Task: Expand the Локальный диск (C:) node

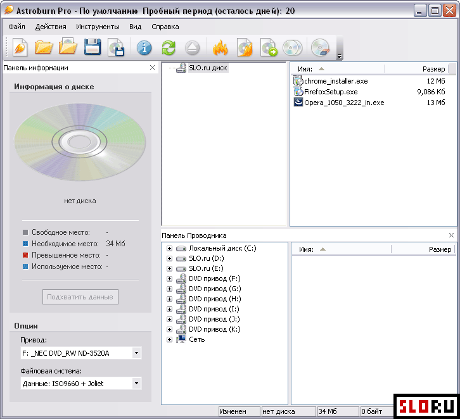Action: [169, 248]
